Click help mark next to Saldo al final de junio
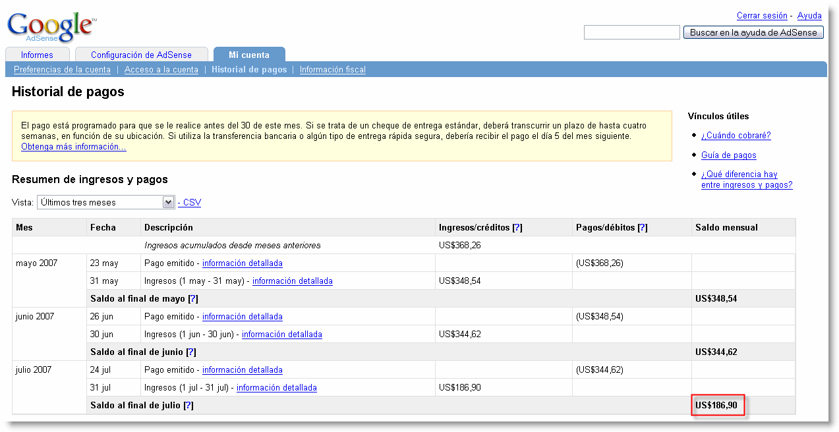 (x=190, y=352)
